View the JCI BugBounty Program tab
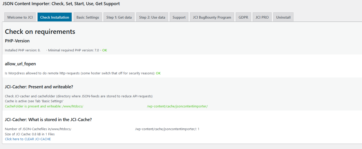Image resolution: width=362 pixels, height=149 pixels. pyautogui.click(x=212, y=17)
